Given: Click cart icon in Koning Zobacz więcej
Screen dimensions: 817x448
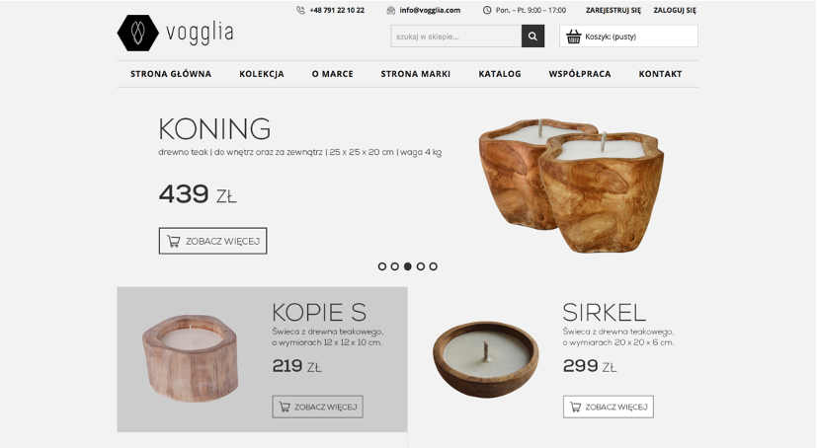Looking at the screenshot, I should (174, 241).
